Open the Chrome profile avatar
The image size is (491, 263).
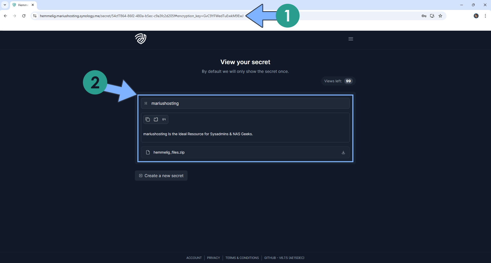click(476, 16)
